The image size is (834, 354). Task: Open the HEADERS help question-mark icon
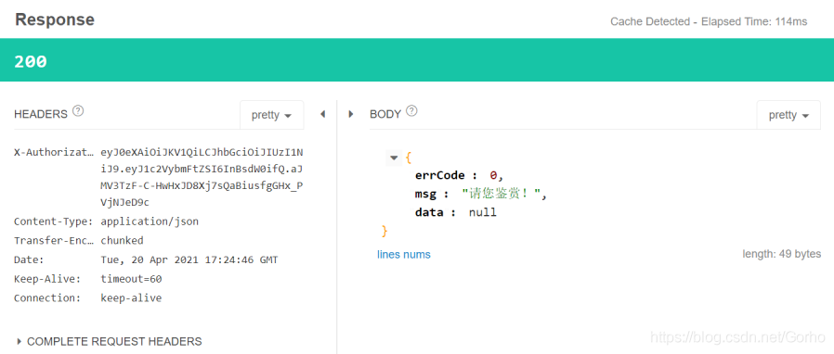pyautogui.click(x=78, y=111)
